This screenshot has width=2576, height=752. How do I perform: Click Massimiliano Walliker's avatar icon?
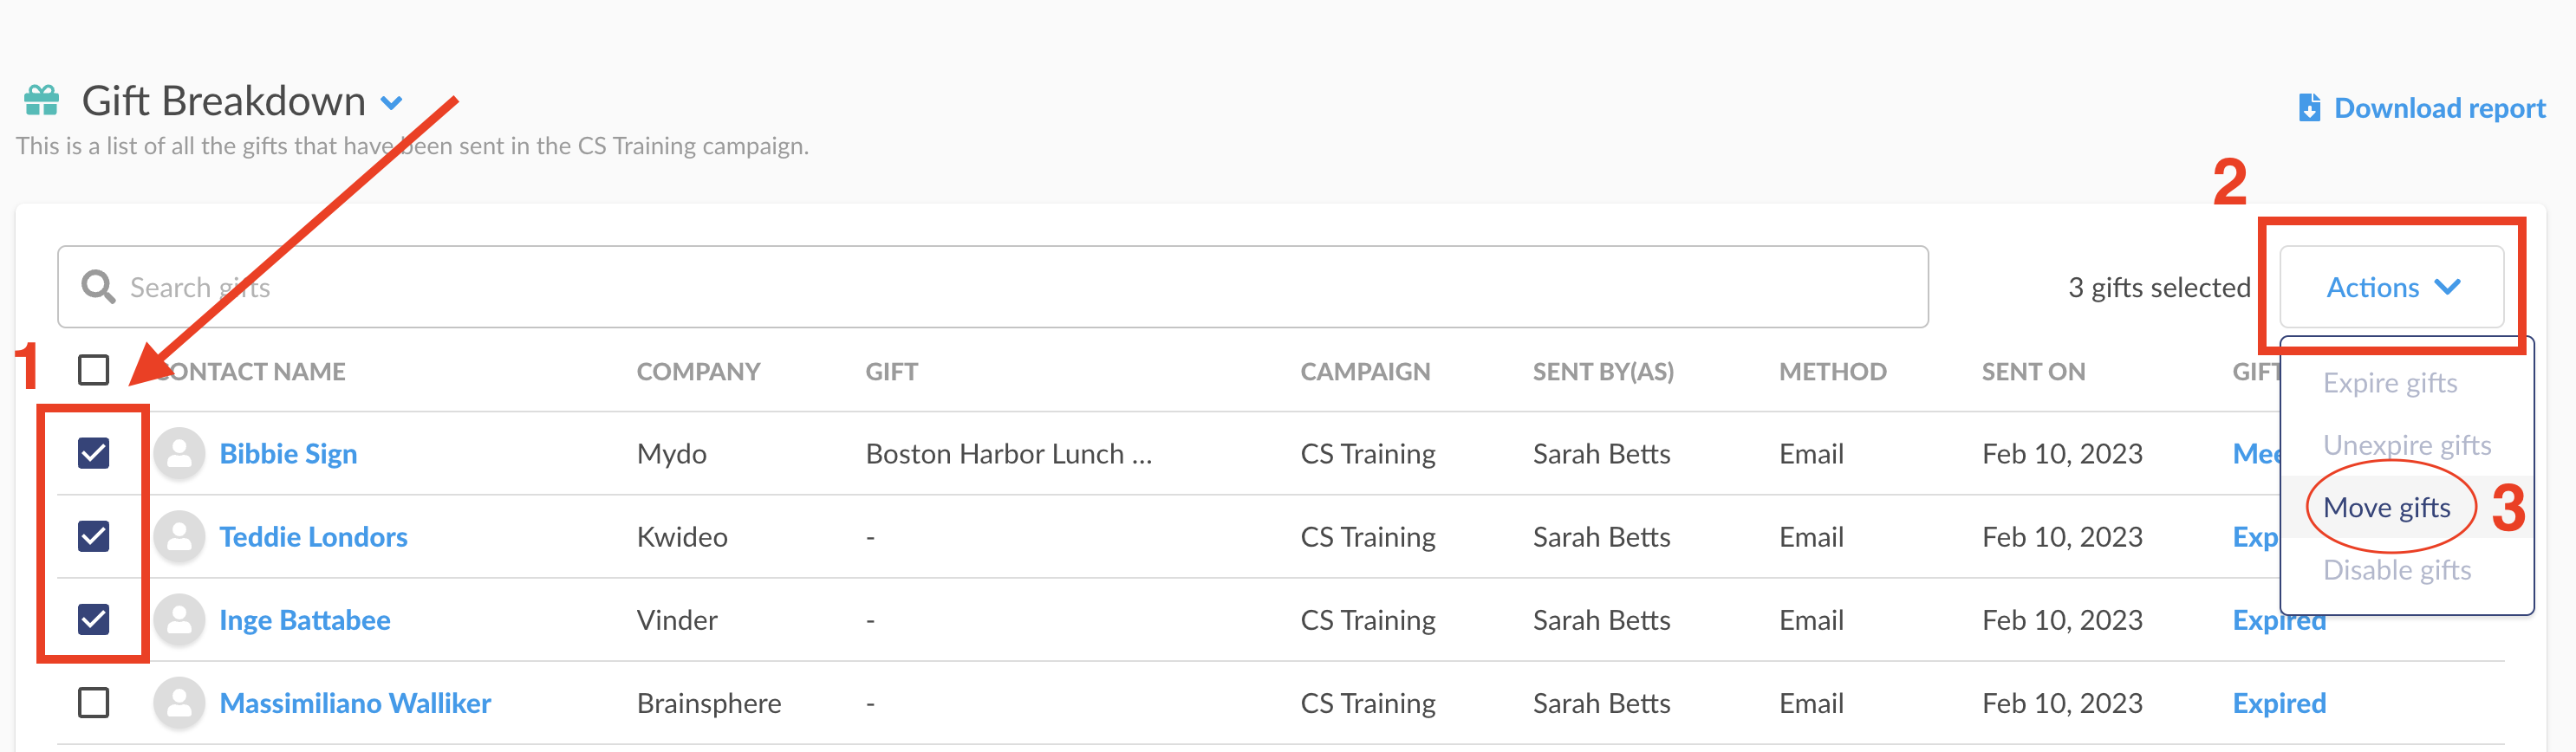180,703
